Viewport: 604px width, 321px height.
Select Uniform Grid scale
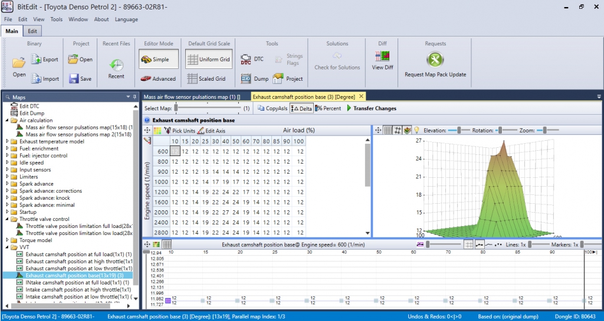click(209, 59)
